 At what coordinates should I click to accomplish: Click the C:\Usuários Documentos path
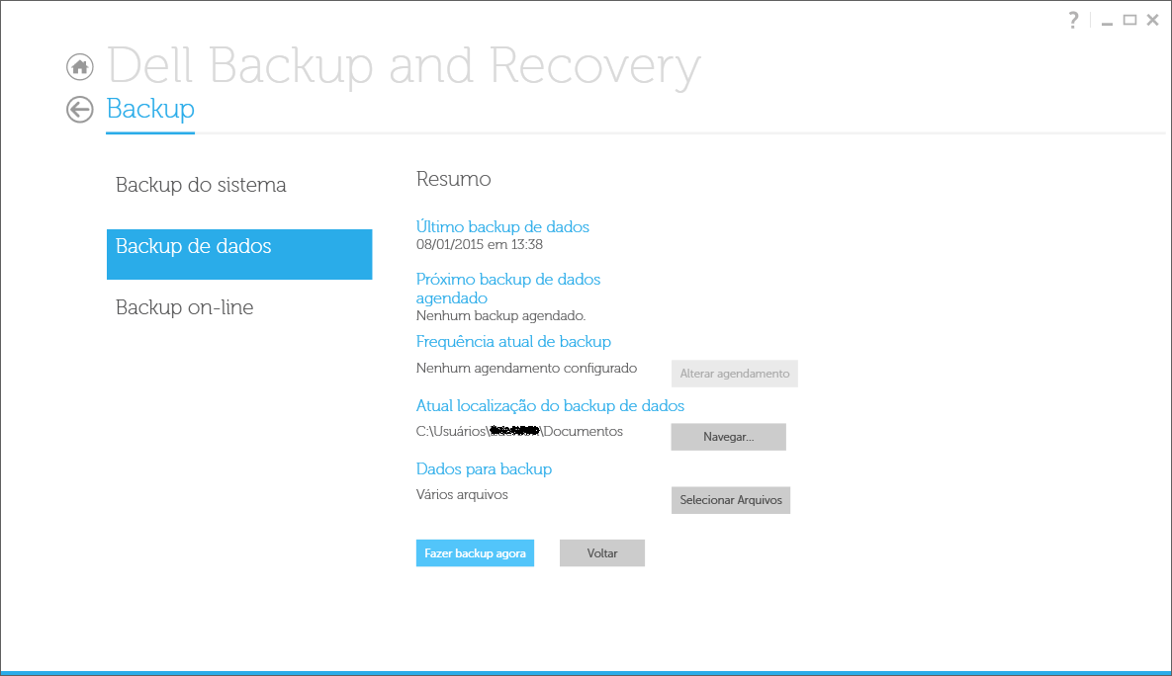[x=519, y=432]
